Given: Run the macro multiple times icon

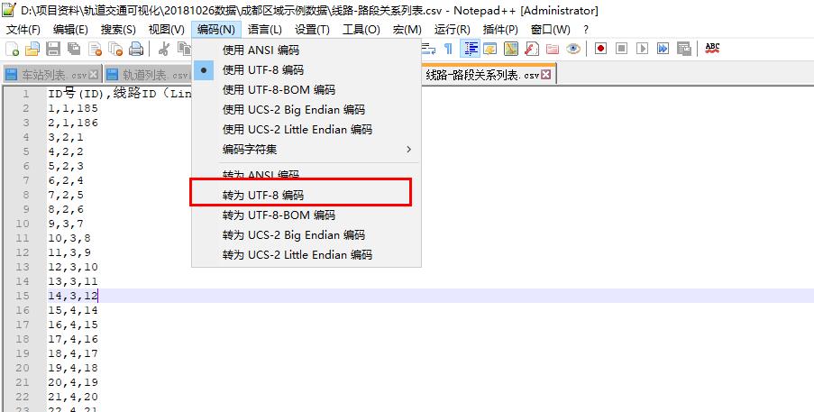Looking at the screenshot, I should (663, 49).
